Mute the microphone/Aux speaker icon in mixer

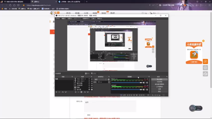144,83
